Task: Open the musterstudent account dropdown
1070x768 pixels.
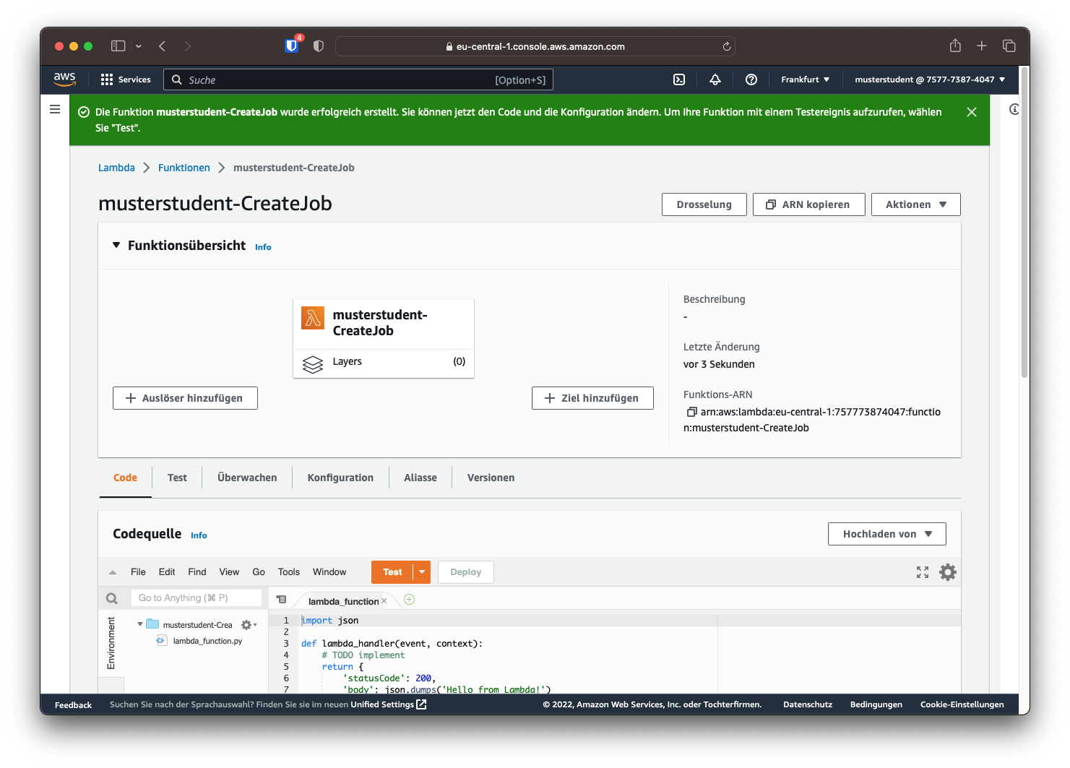Action: click(x=930, y=79)
